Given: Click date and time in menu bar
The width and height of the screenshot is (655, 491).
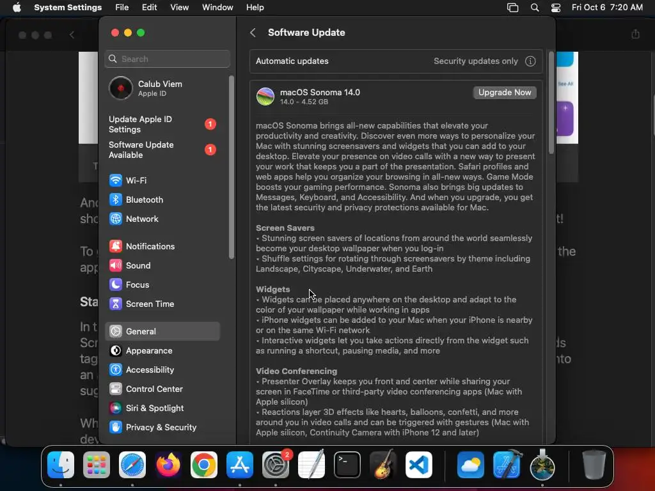Looking at the screenshot, I should [607, 8].
